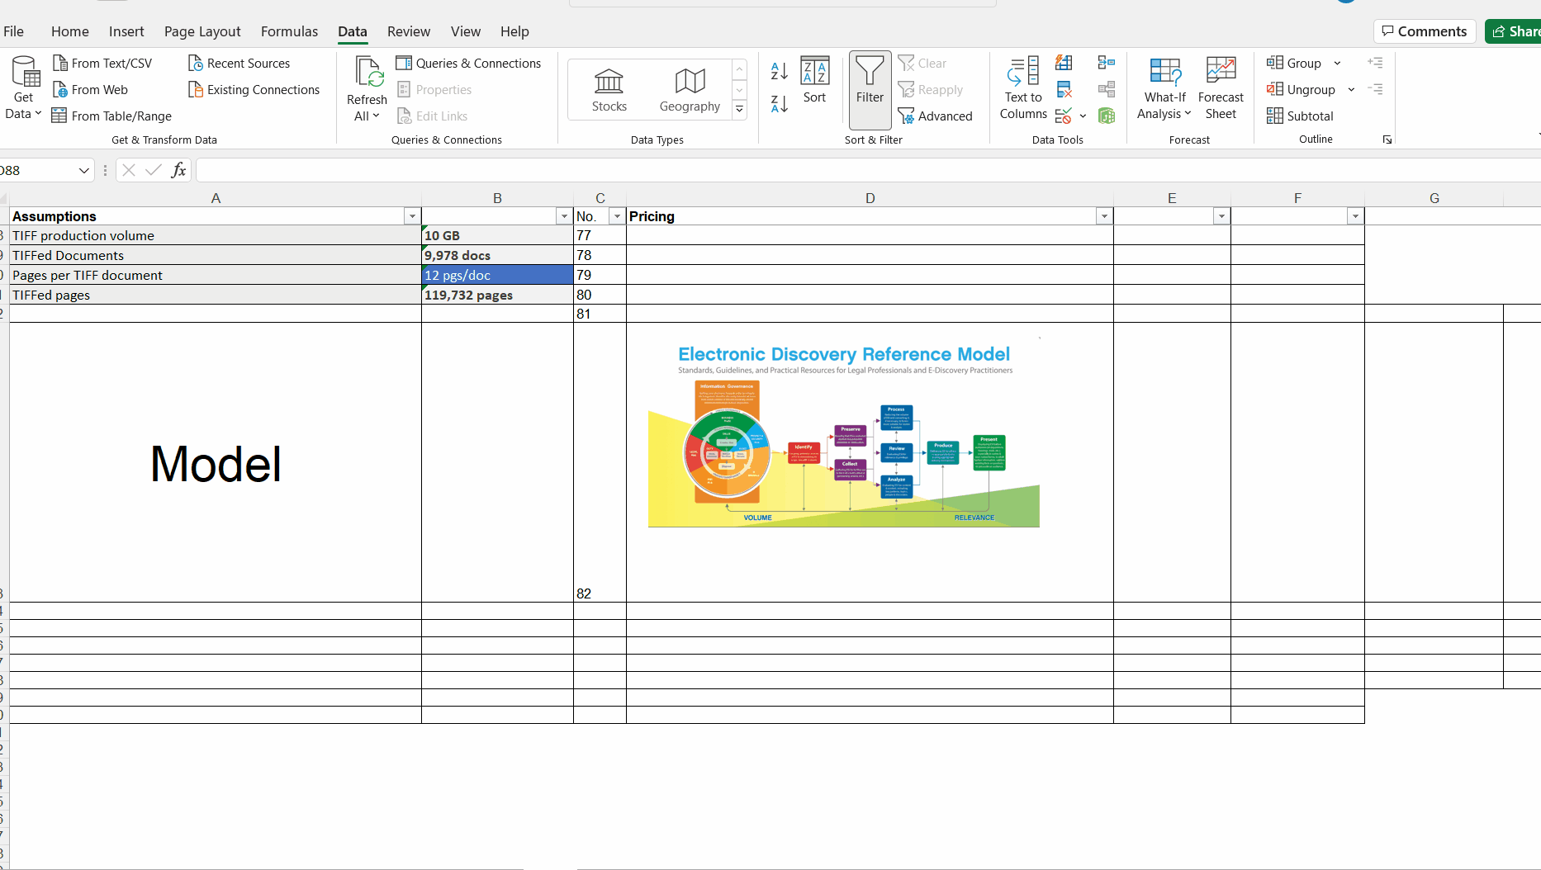Select column D header
1541x870 pixels.
click(870, 198)
